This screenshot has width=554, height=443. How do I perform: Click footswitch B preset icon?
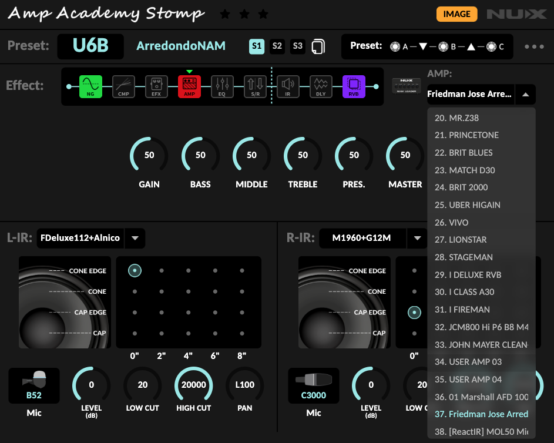click(443, 46)
